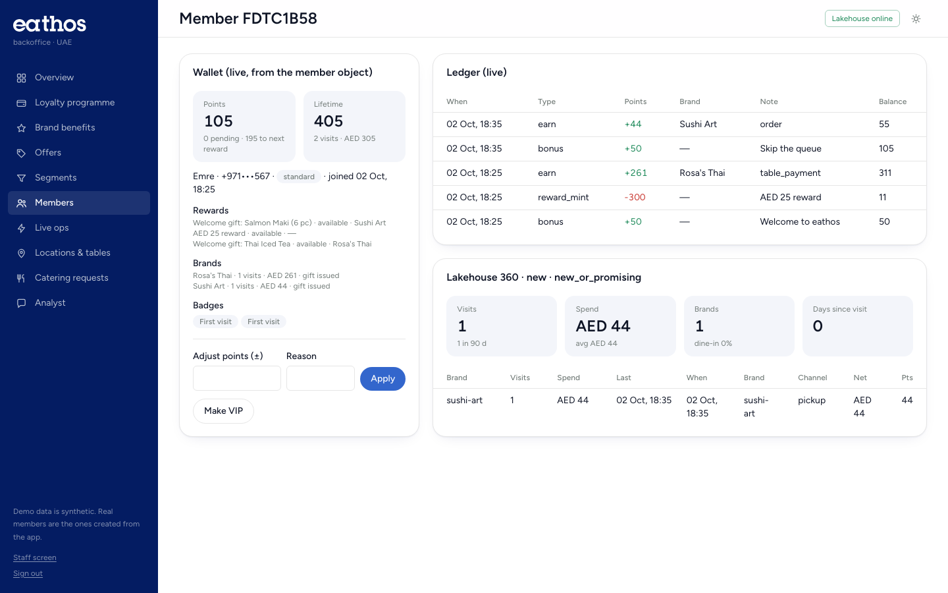This screenshot has height=593, width=948.
Task: Click the Live ops lightning icon
Action: tap(21, 228)
